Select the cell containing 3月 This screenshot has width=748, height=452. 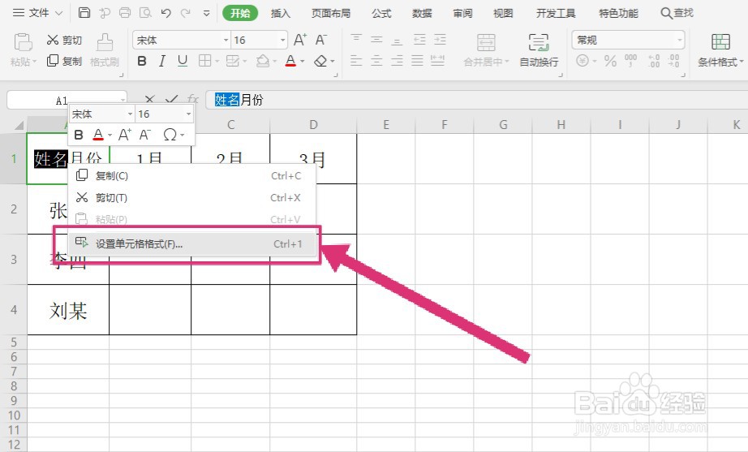pos(313,159)
